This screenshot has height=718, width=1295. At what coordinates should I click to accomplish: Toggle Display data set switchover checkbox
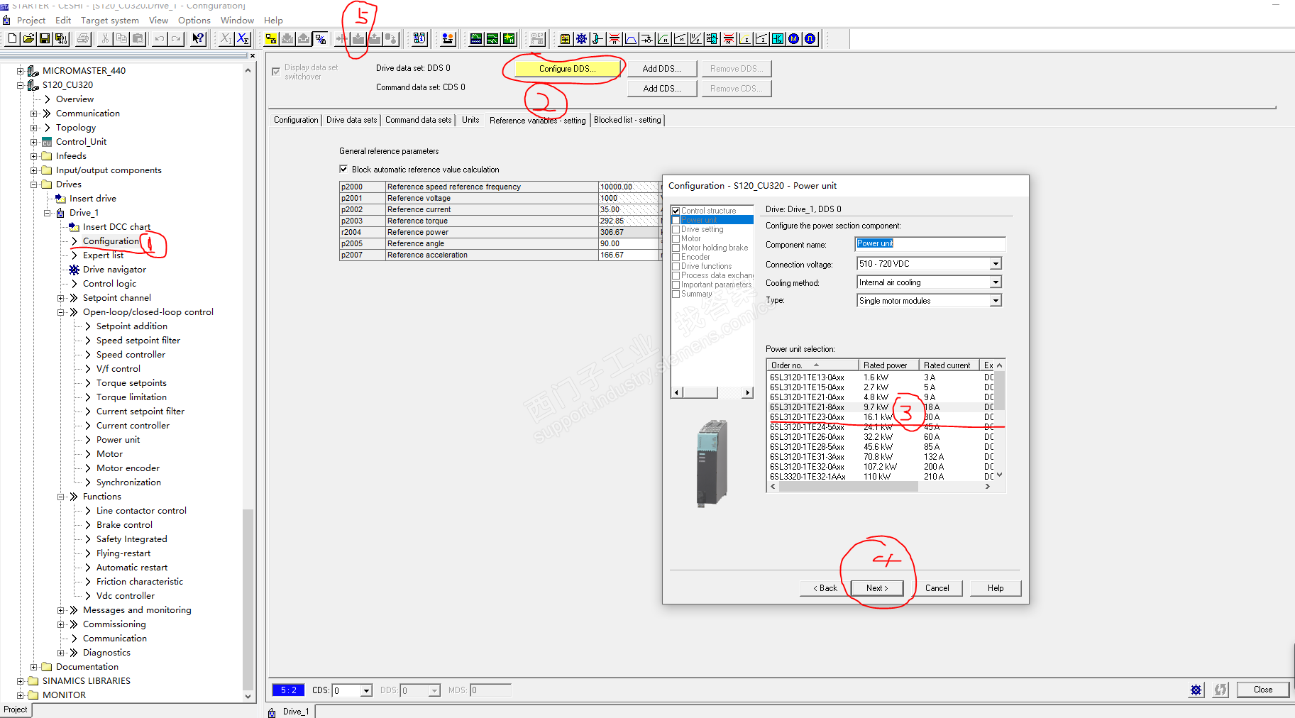[276, 72]
